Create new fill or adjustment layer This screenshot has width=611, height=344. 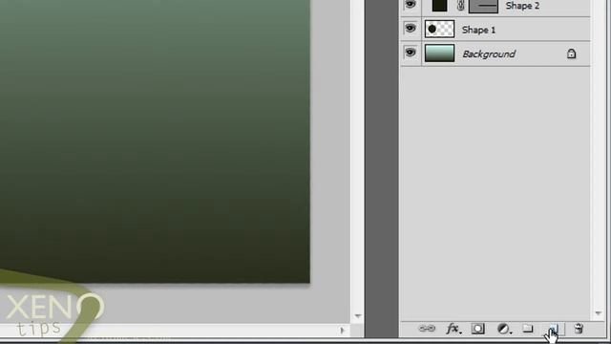click(x=504, y=329)
